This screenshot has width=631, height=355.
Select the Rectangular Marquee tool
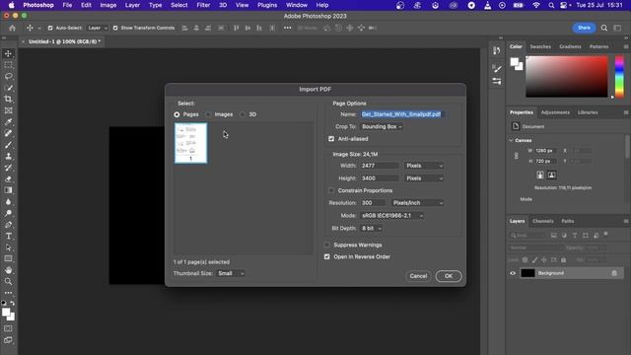[8, 65]
